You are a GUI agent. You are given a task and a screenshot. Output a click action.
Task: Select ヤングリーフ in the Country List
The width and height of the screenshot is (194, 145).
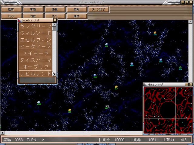click(35, 26)
